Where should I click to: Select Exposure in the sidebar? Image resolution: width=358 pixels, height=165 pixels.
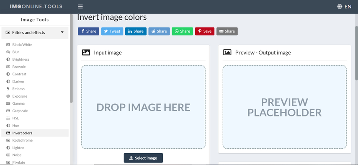20,96
